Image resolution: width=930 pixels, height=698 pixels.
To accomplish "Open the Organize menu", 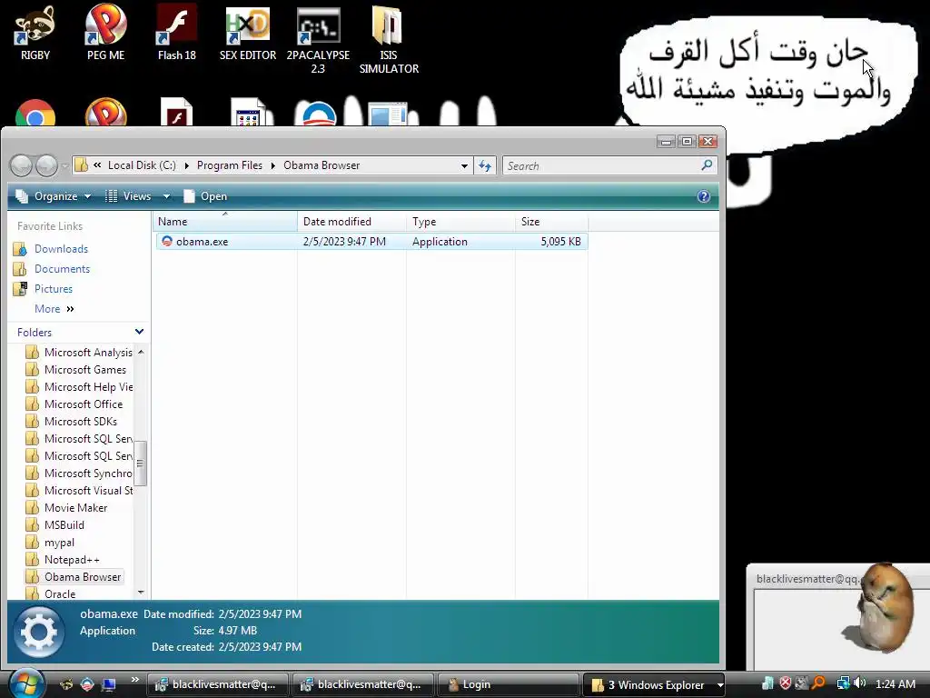I will (54, 196).
